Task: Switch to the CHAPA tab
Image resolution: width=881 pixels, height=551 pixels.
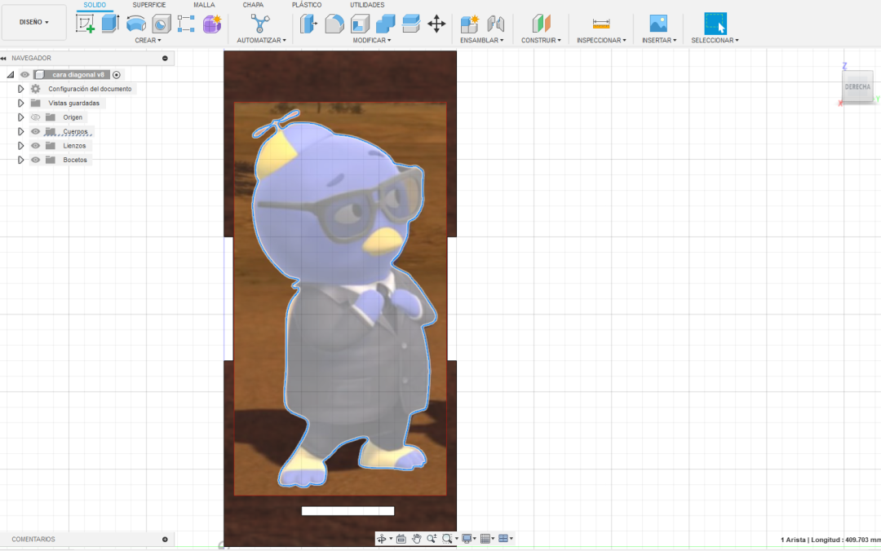Action: (253, 5)
